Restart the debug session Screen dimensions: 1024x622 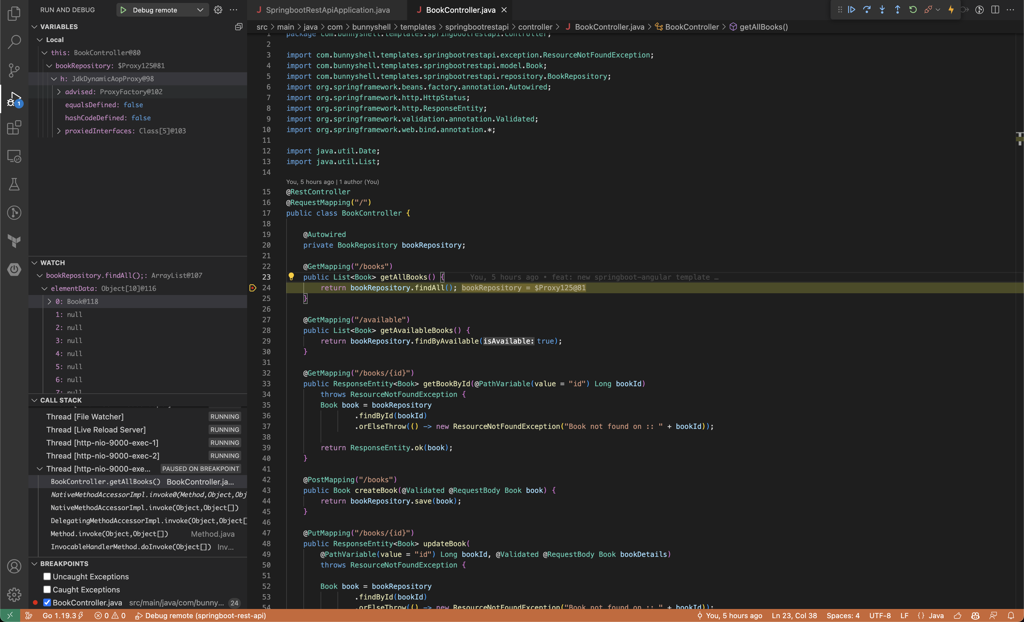point(913,9)
